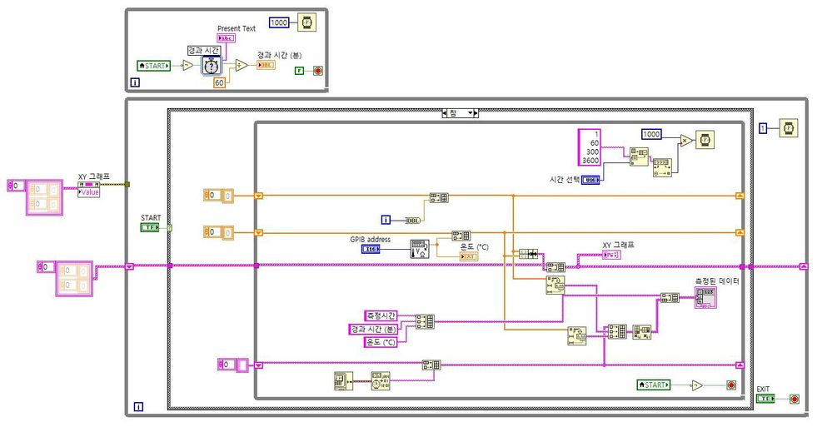Click the GPIB address I16 control terminal
Viewport: 832px width, 432px height.
point(371,249)
